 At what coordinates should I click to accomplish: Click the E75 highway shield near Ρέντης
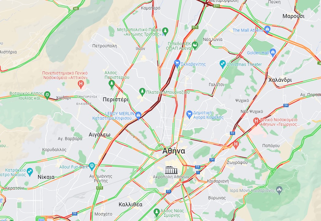tap(99, 188)
